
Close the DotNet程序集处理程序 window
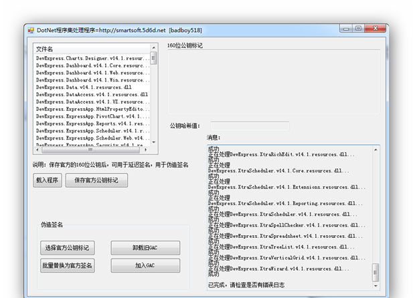click(376, 29)
